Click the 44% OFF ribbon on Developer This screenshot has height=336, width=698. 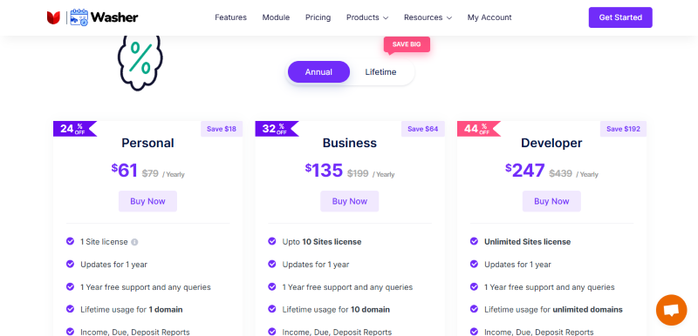click(478, 129)
